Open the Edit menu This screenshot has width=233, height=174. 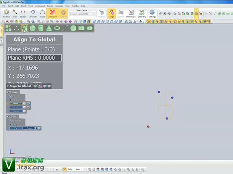pos(17,6)
